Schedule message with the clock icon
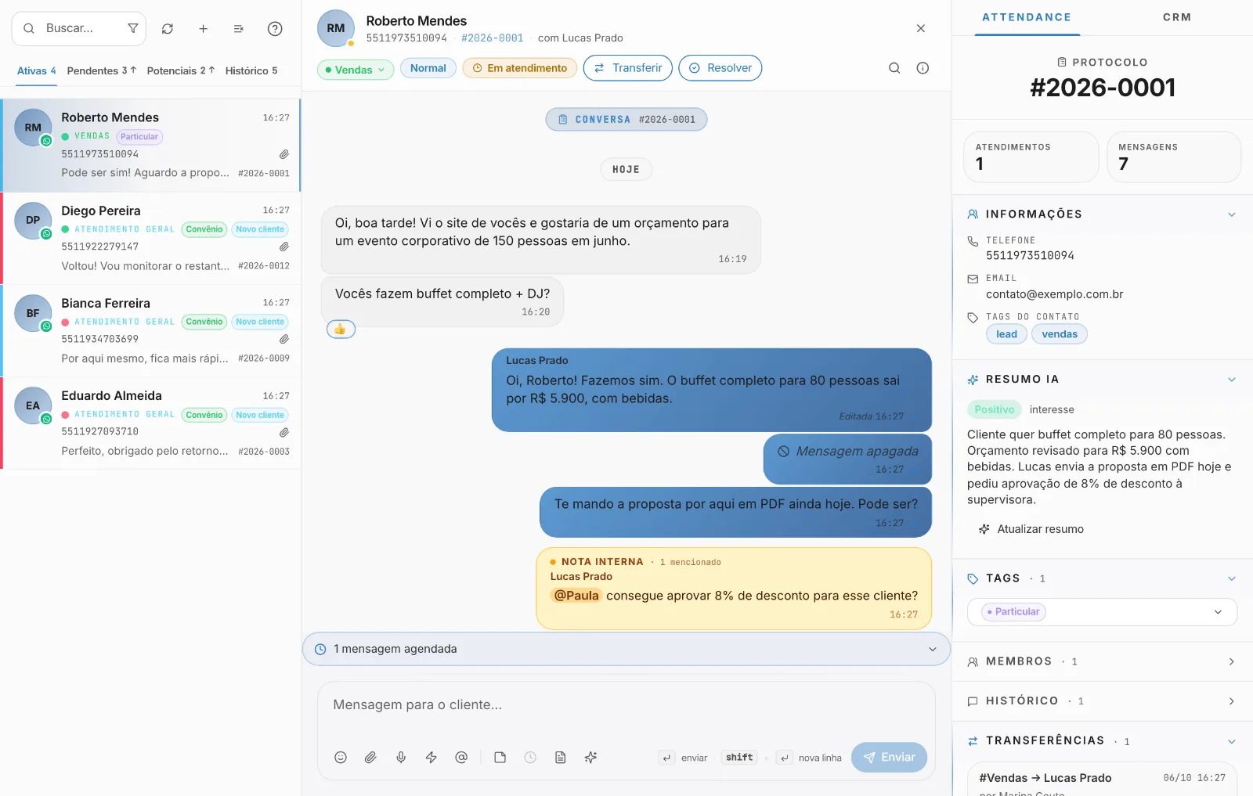Viewport: 1253px width, 796px height. [x=530, y=757]
